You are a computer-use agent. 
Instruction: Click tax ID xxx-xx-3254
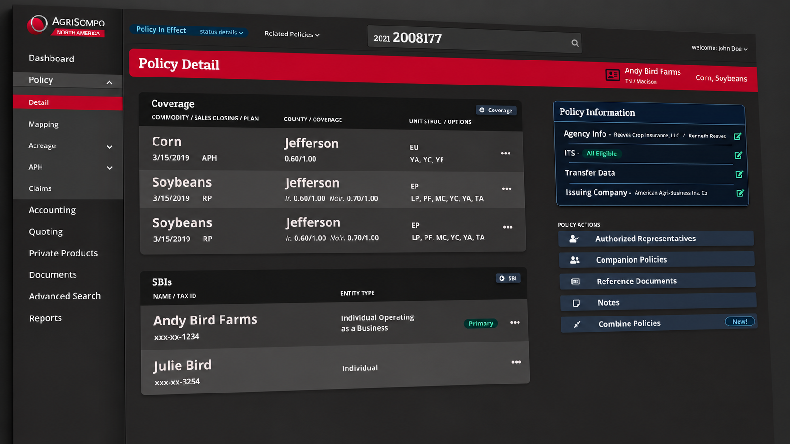click(177, 382)
